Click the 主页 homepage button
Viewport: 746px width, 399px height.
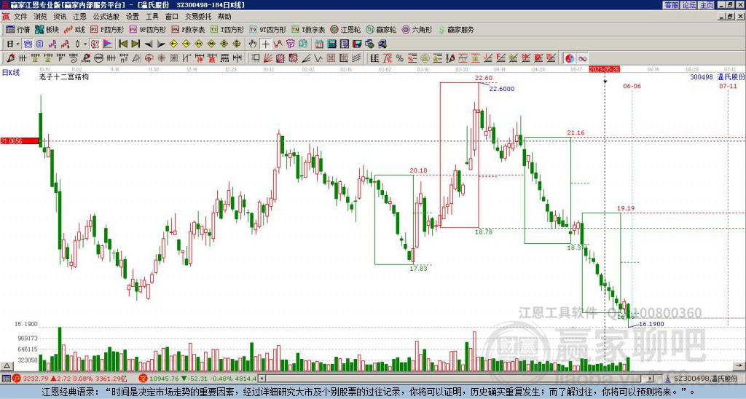click(707, 5)
